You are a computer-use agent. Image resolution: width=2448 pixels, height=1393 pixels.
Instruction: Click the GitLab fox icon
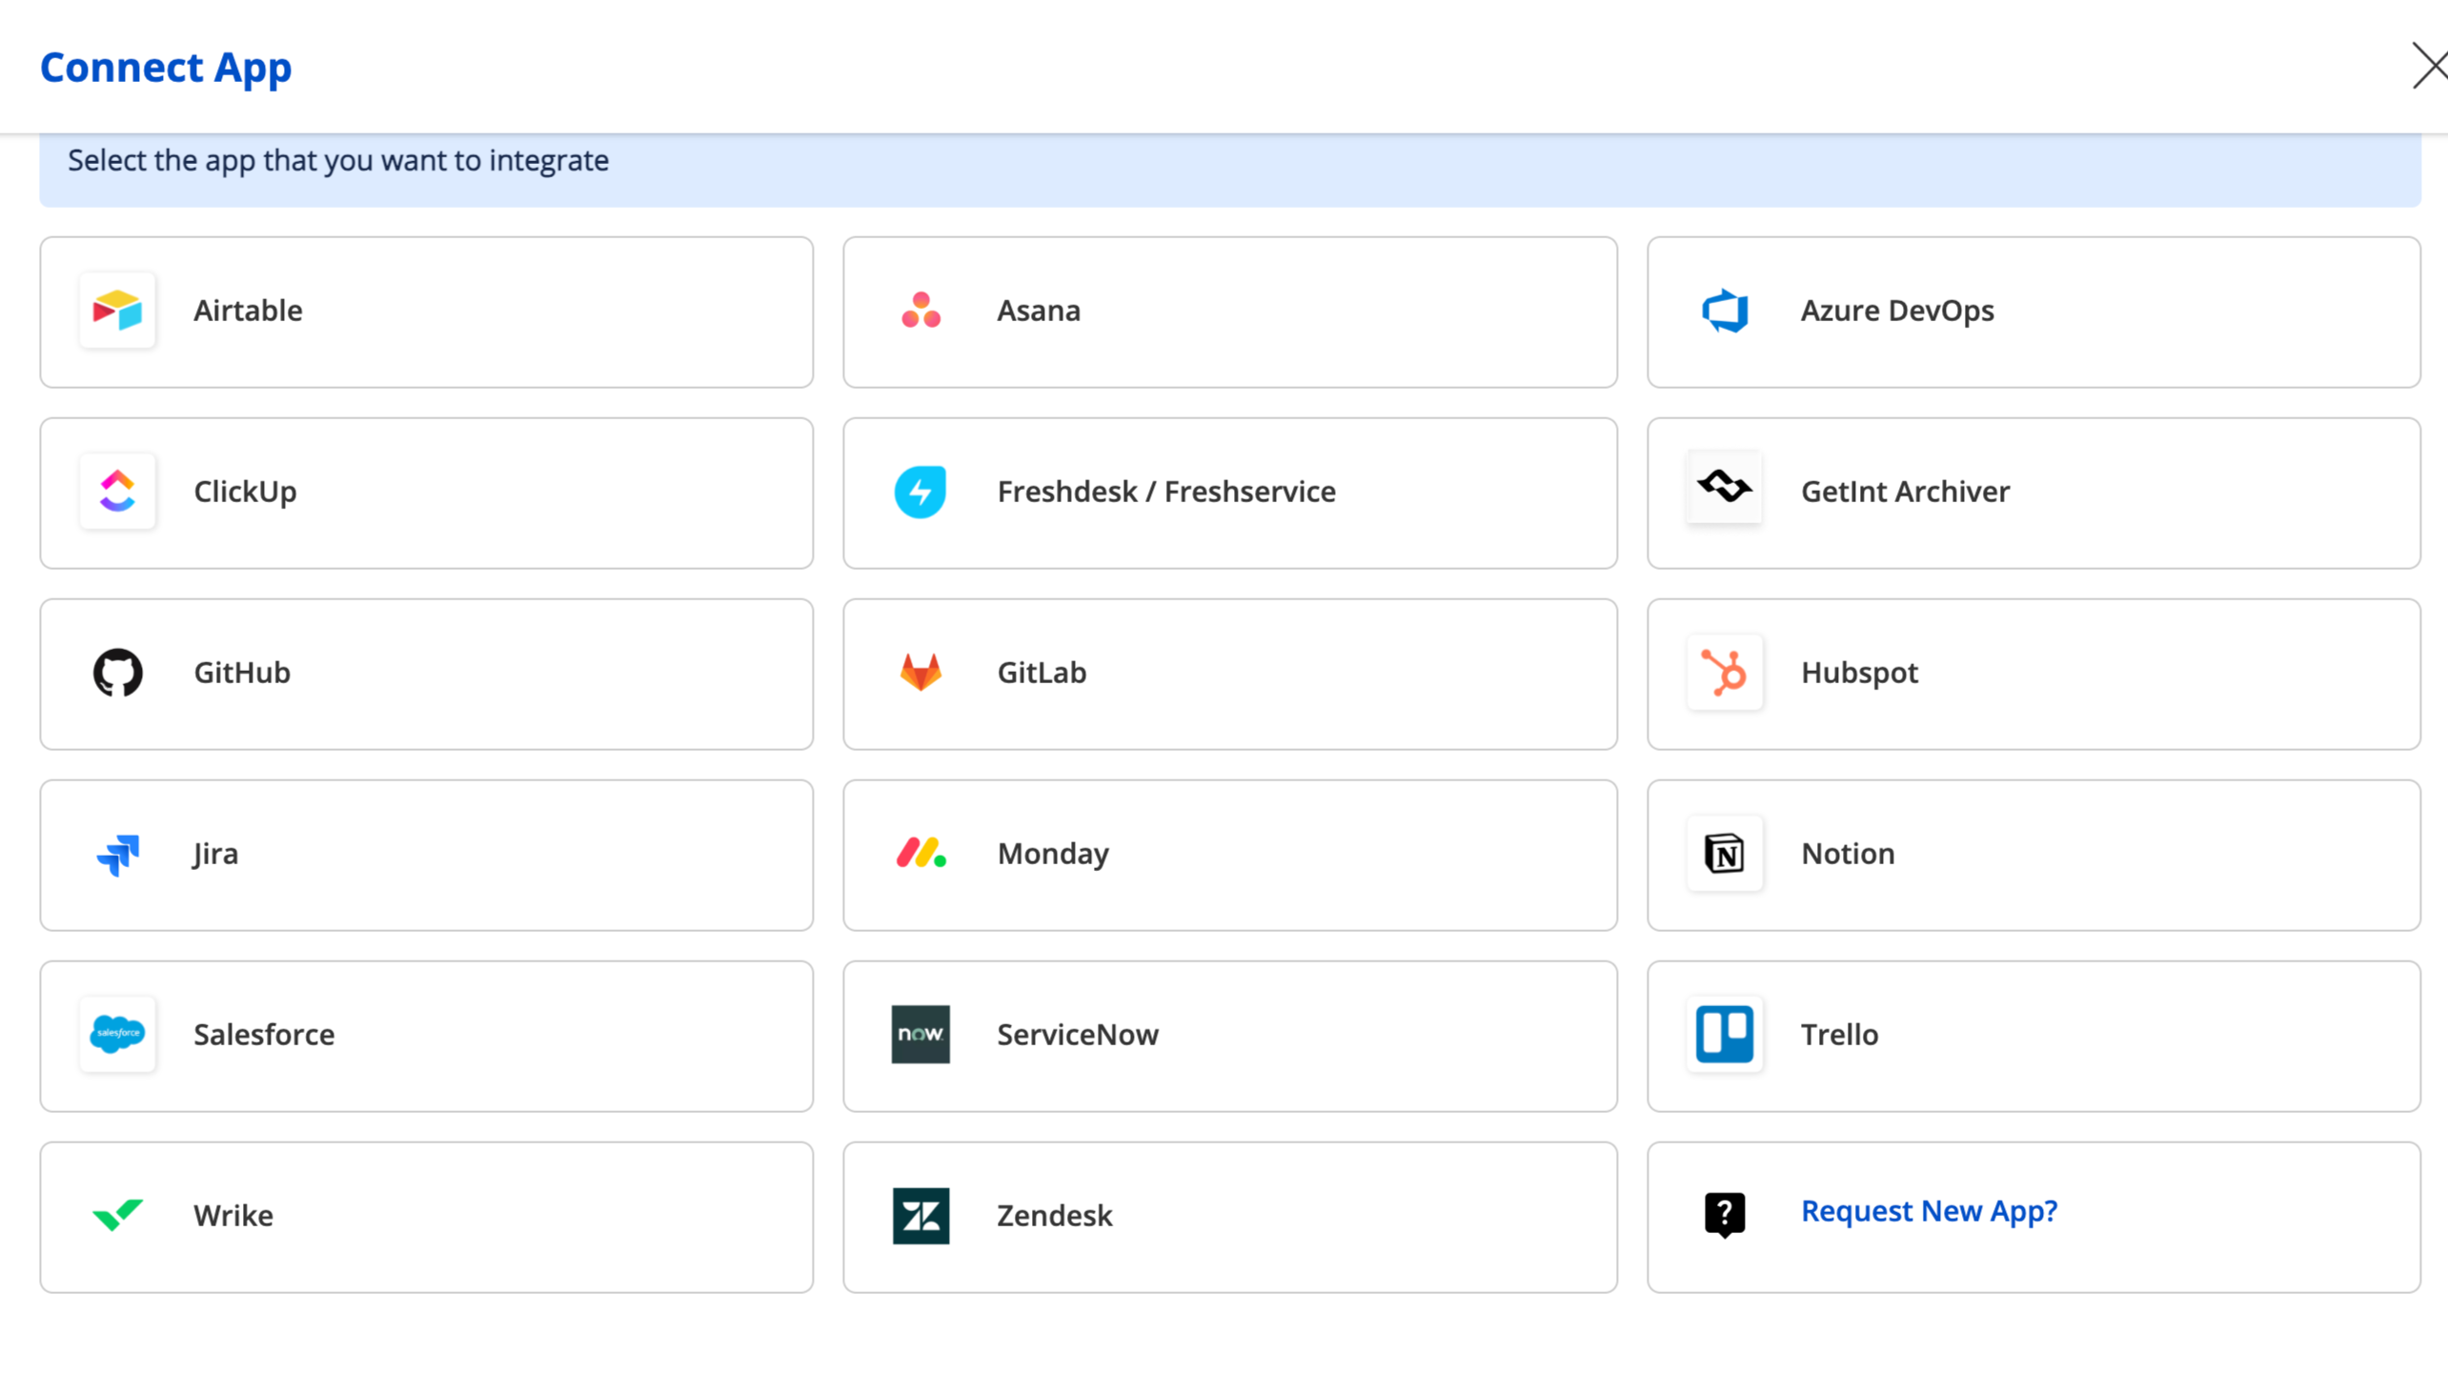[921, 672]
